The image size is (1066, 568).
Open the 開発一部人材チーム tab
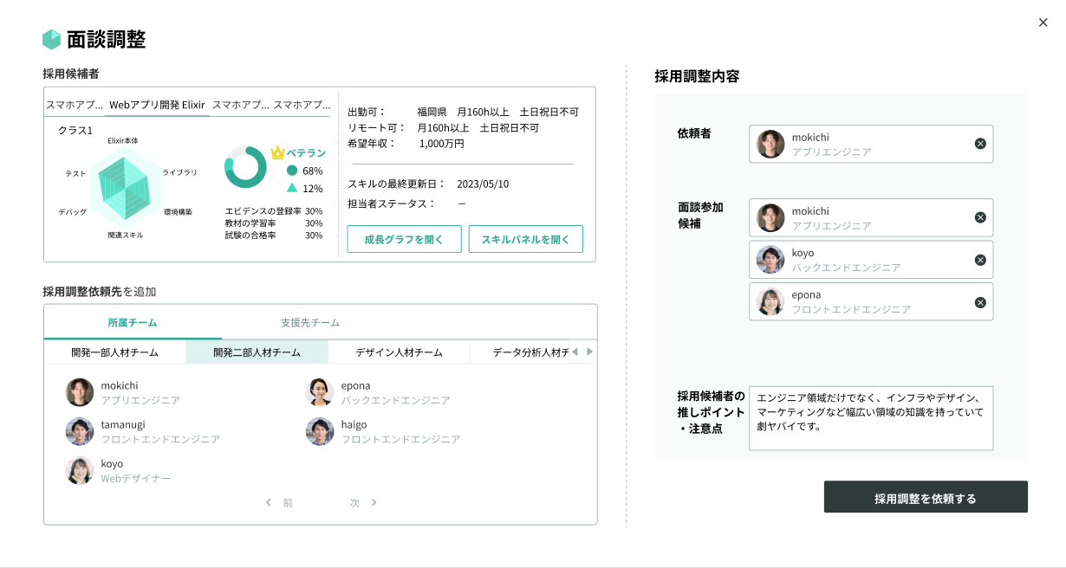click(x=114, y=352)
